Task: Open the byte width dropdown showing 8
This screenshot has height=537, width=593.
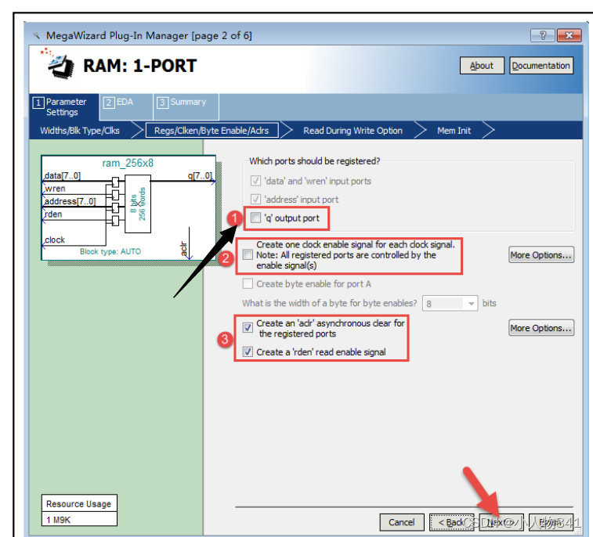Action: click(450, 304)
